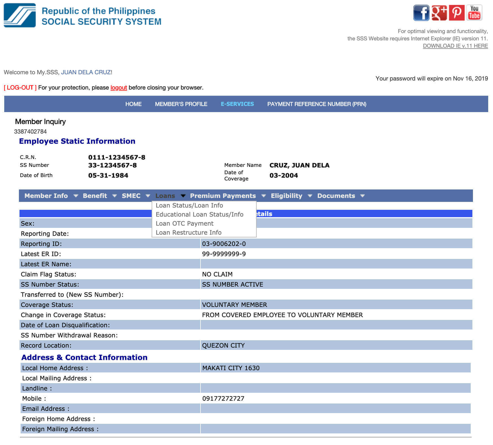Click SS Number Withdrawal Reason label
493x445 pixels.
tap(69, 335)
